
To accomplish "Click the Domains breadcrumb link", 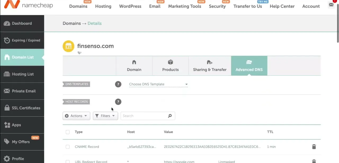I will pos(72,23).
